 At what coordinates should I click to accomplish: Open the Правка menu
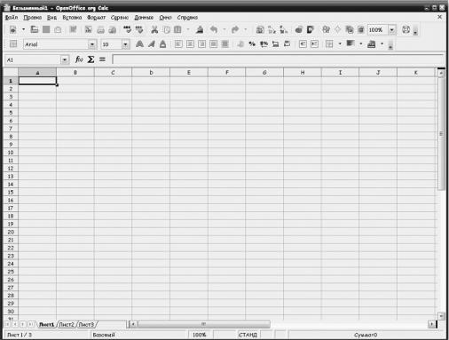(33, 18)
